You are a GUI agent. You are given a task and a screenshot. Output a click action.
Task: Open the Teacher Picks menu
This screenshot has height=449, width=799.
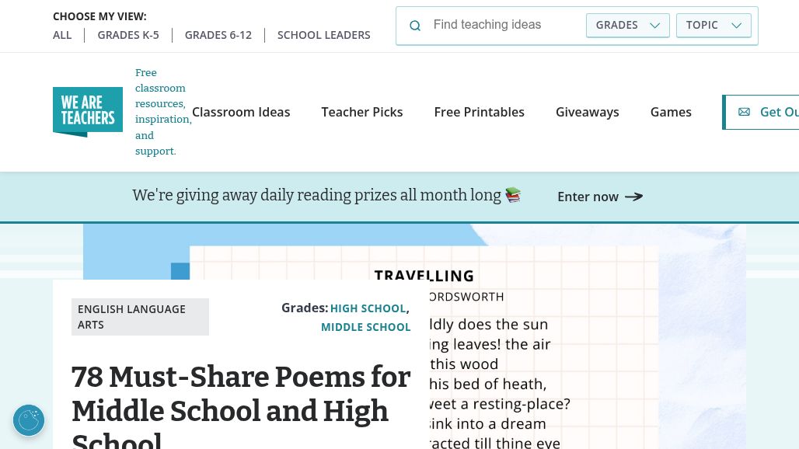[x=362, y=112]
